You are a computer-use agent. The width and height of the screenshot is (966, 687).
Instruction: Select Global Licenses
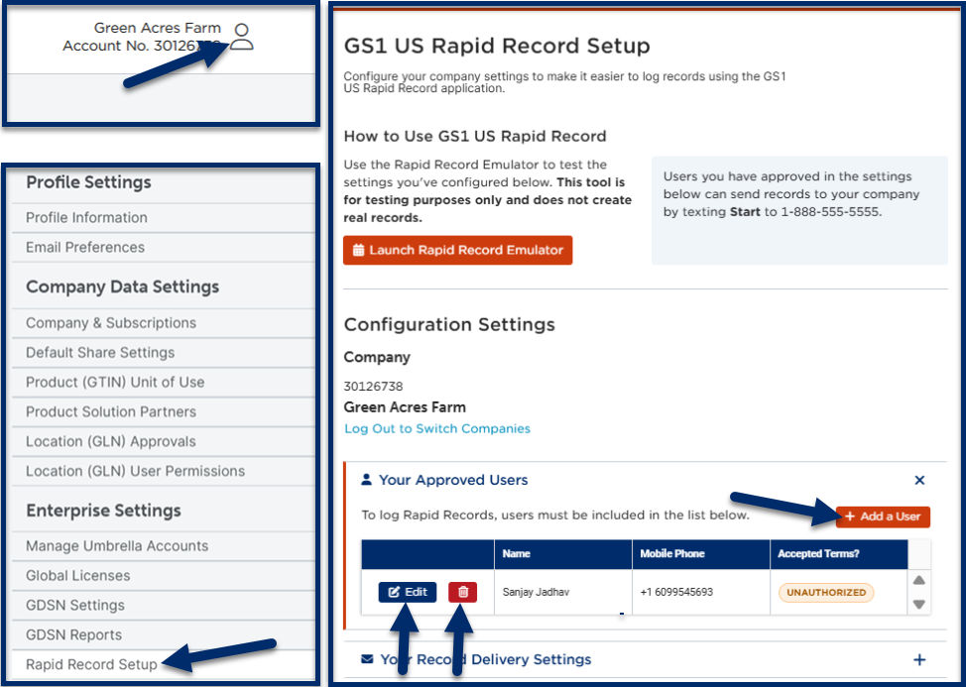tap(164, 576)
